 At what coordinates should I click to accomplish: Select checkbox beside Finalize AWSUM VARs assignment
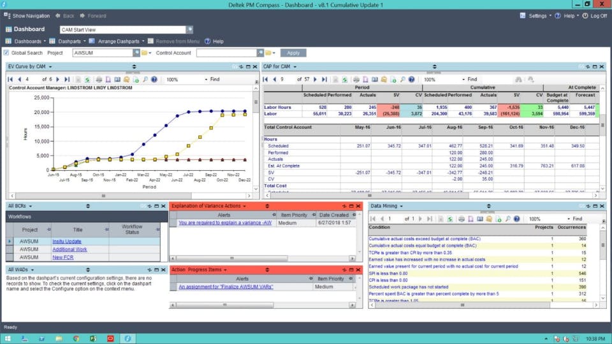pos(173,287)
